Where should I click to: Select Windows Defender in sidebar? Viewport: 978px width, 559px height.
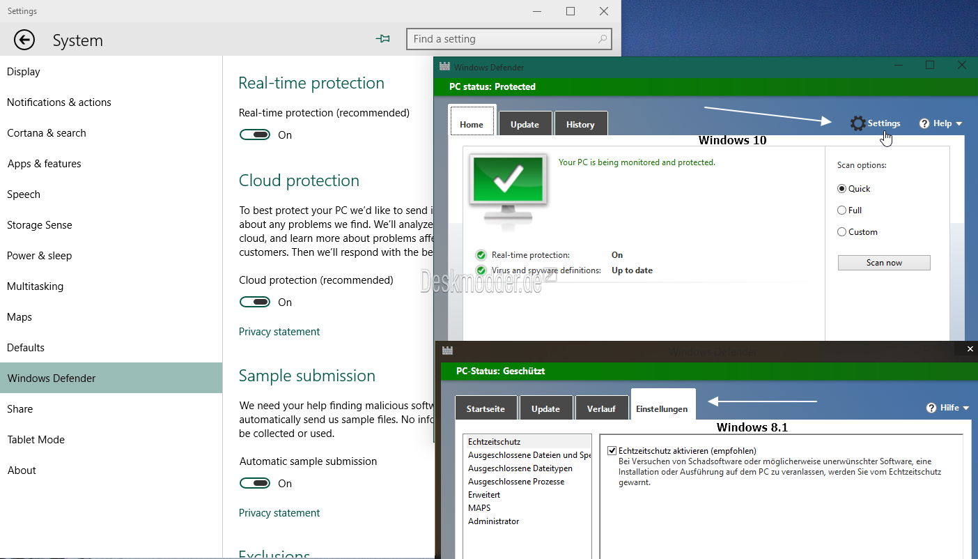[111, 378]
